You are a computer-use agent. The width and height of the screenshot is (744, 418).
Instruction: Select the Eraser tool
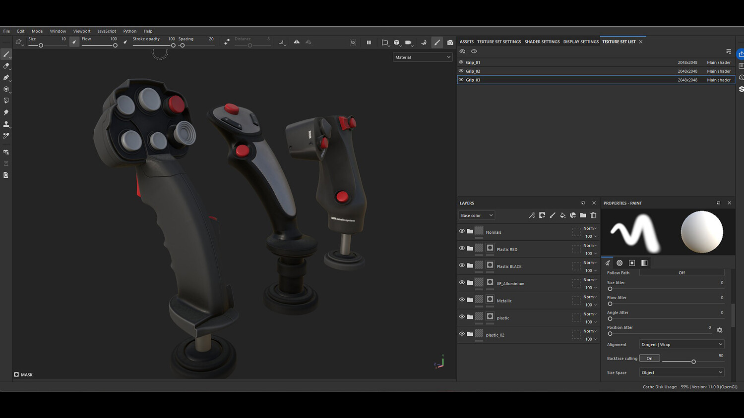(6, 66)
